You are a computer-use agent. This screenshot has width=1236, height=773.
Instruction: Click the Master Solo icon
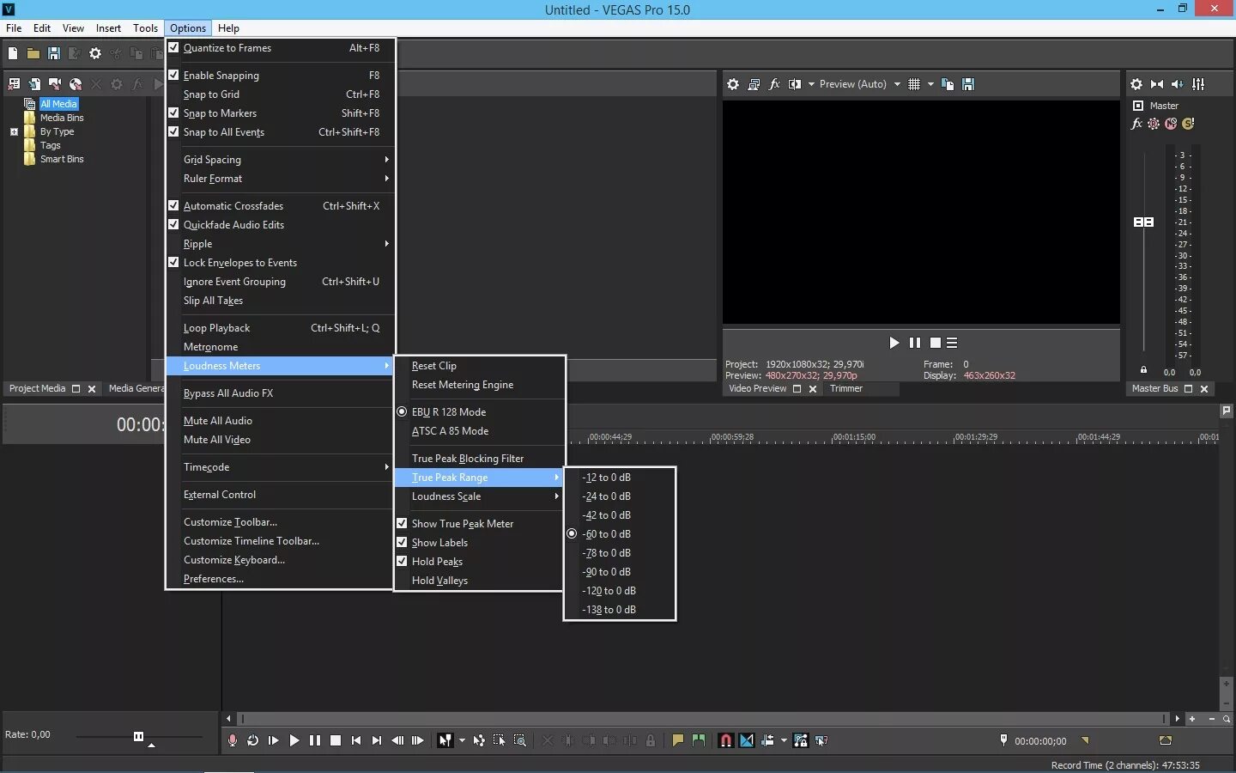point(1188,124)
